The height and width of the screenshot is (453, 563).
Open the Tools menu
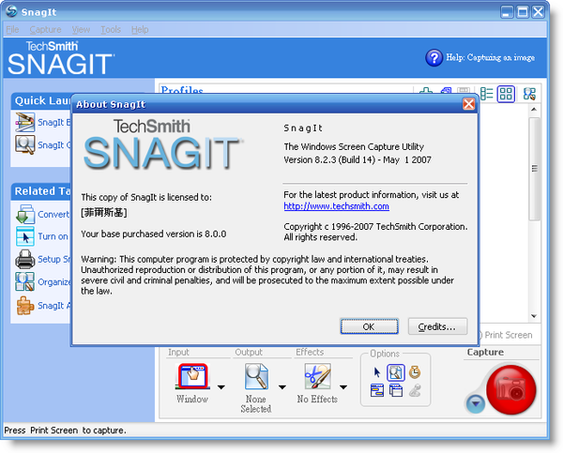click(111, 30)
